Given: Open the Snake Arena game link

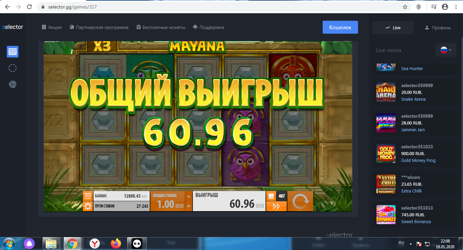Looking at the screenshot, I should [x=413, y=99].
